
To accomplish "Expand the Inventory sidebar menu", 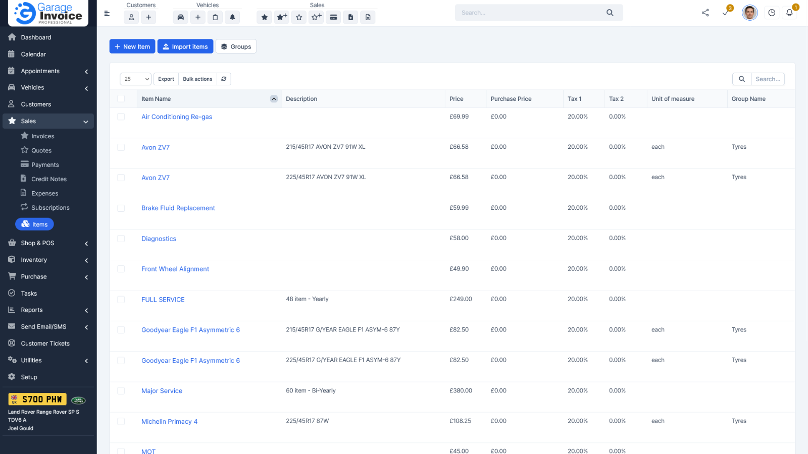I will click(x=47, y=260).
